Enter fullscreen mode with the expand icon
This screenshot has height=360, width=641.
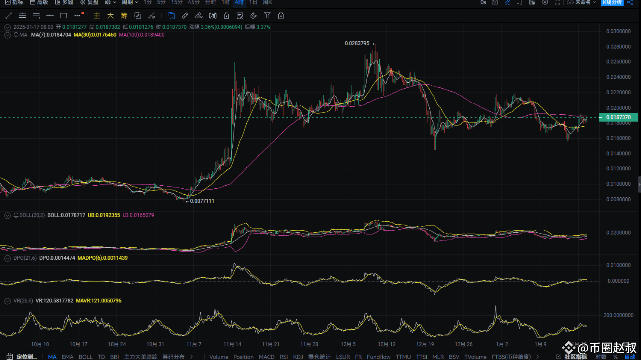(x=557, y=3)
